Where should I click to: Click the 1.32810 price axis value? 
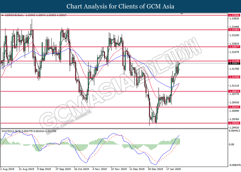pos(234,44)
